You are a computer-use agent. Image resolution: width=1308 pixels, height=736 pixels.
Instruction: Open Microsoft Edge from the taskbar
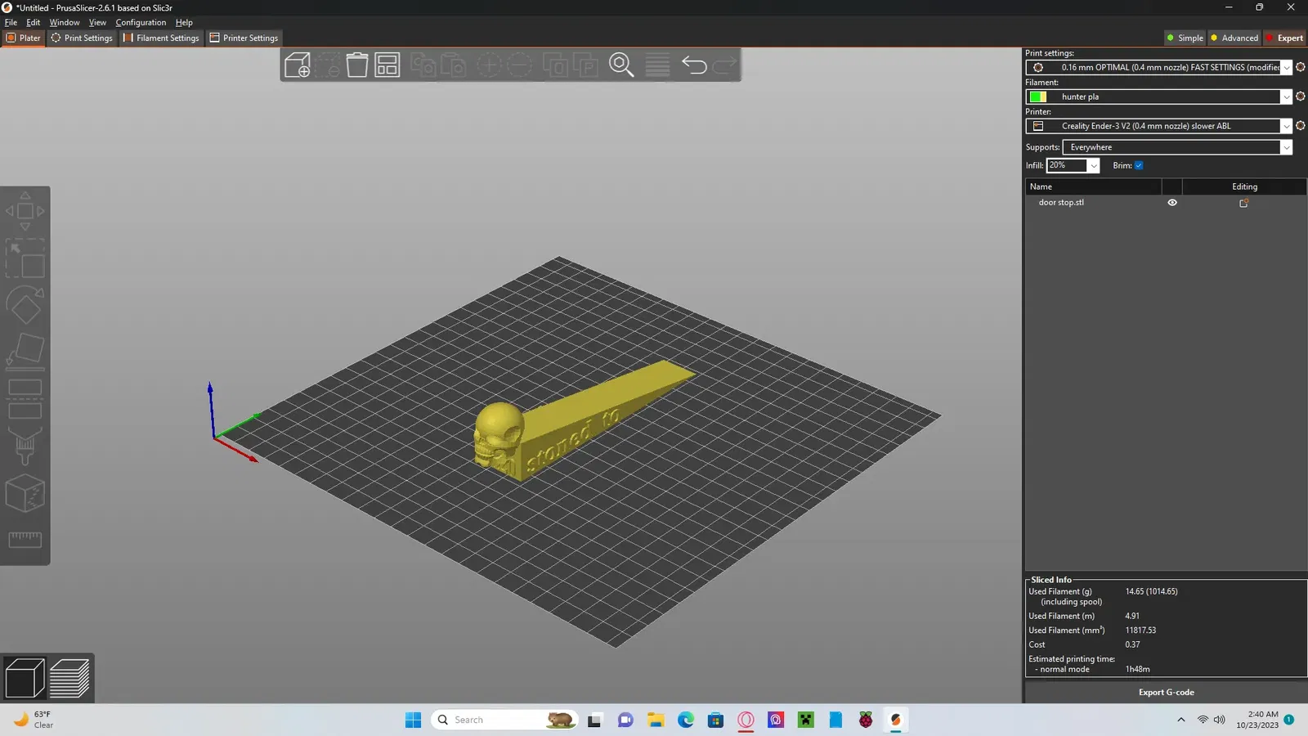click(x=686, y=720)
